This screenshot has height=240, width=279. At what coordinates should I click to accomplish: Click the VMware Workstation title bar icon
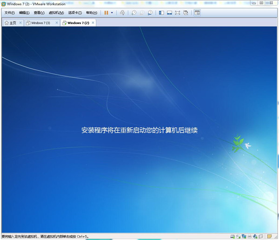[x=3, y=4]
